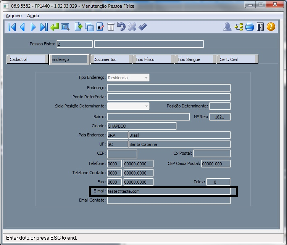Open user silhouette icon

pos(227,27)
